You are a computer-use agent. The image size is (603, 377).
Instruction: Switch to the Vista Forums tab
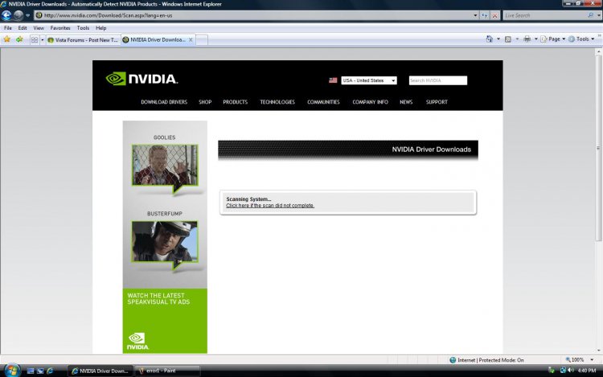(83, 39)
